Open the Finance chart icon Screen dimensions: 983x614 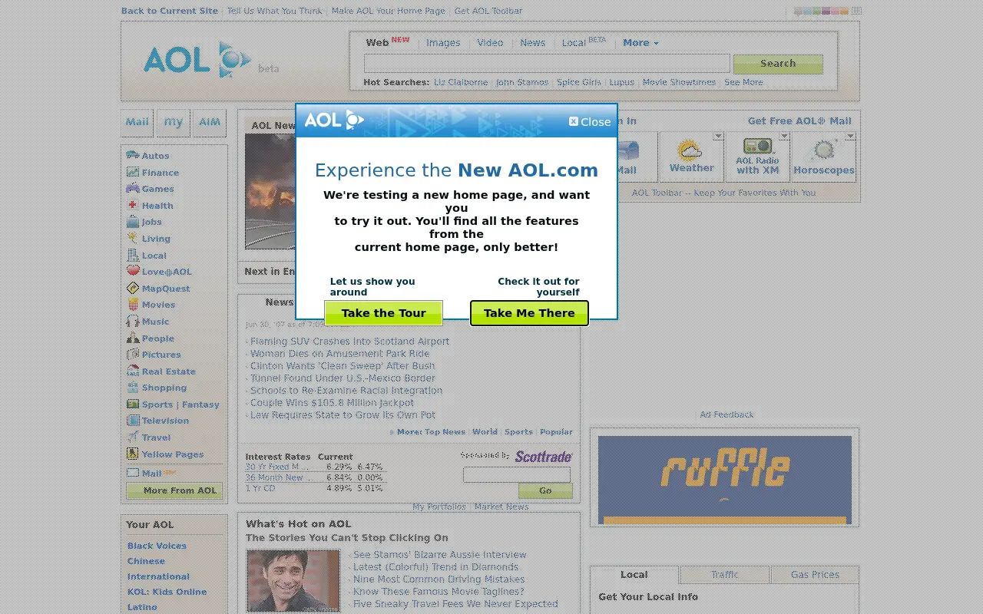133,172
